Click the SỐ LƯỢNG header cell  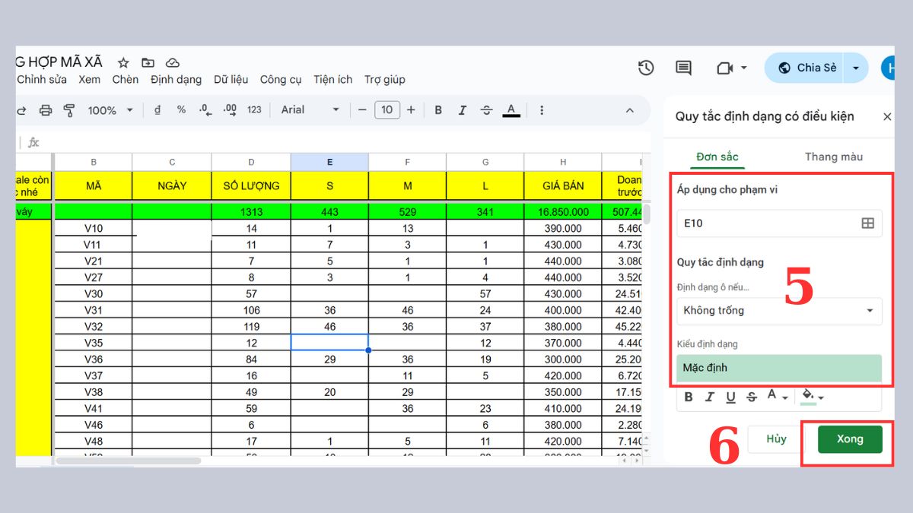251,185
